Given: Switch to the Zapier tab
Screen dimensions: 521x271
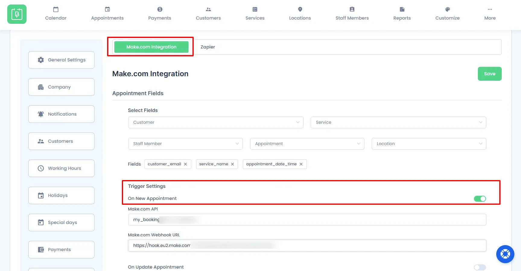Looking at the screenshot, I should (208, 47).
